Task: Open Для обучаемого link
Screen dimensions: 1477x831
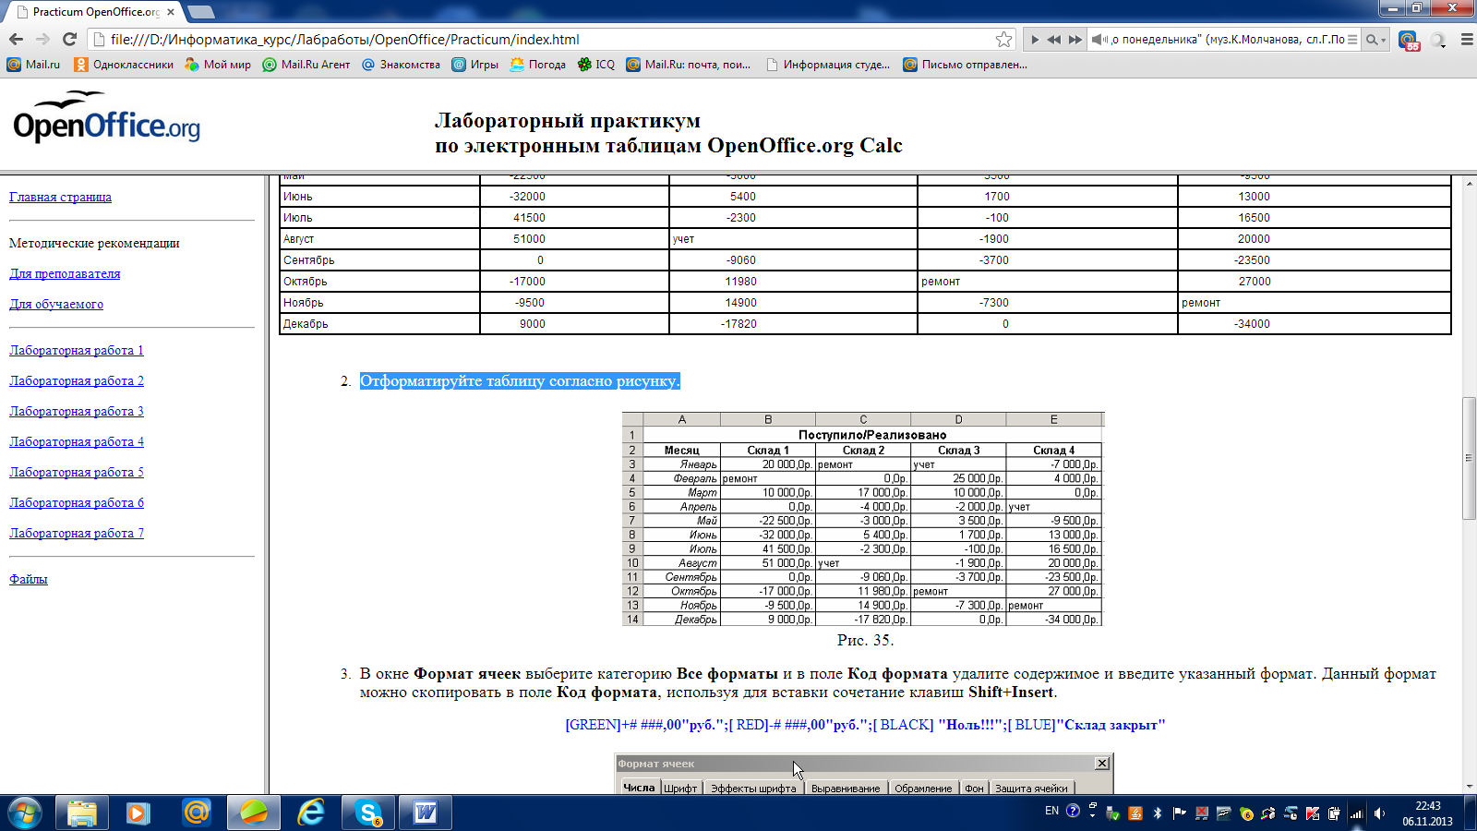Action: [56, 304]
